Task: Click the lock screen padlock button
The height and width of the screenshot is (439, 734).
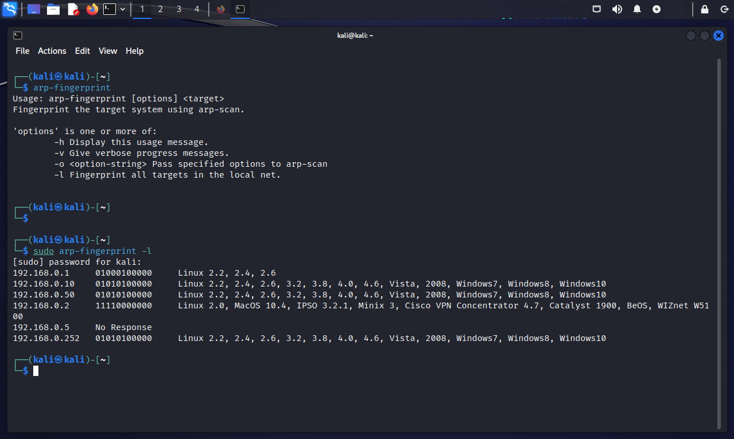Action: click(x=705, y=9)
